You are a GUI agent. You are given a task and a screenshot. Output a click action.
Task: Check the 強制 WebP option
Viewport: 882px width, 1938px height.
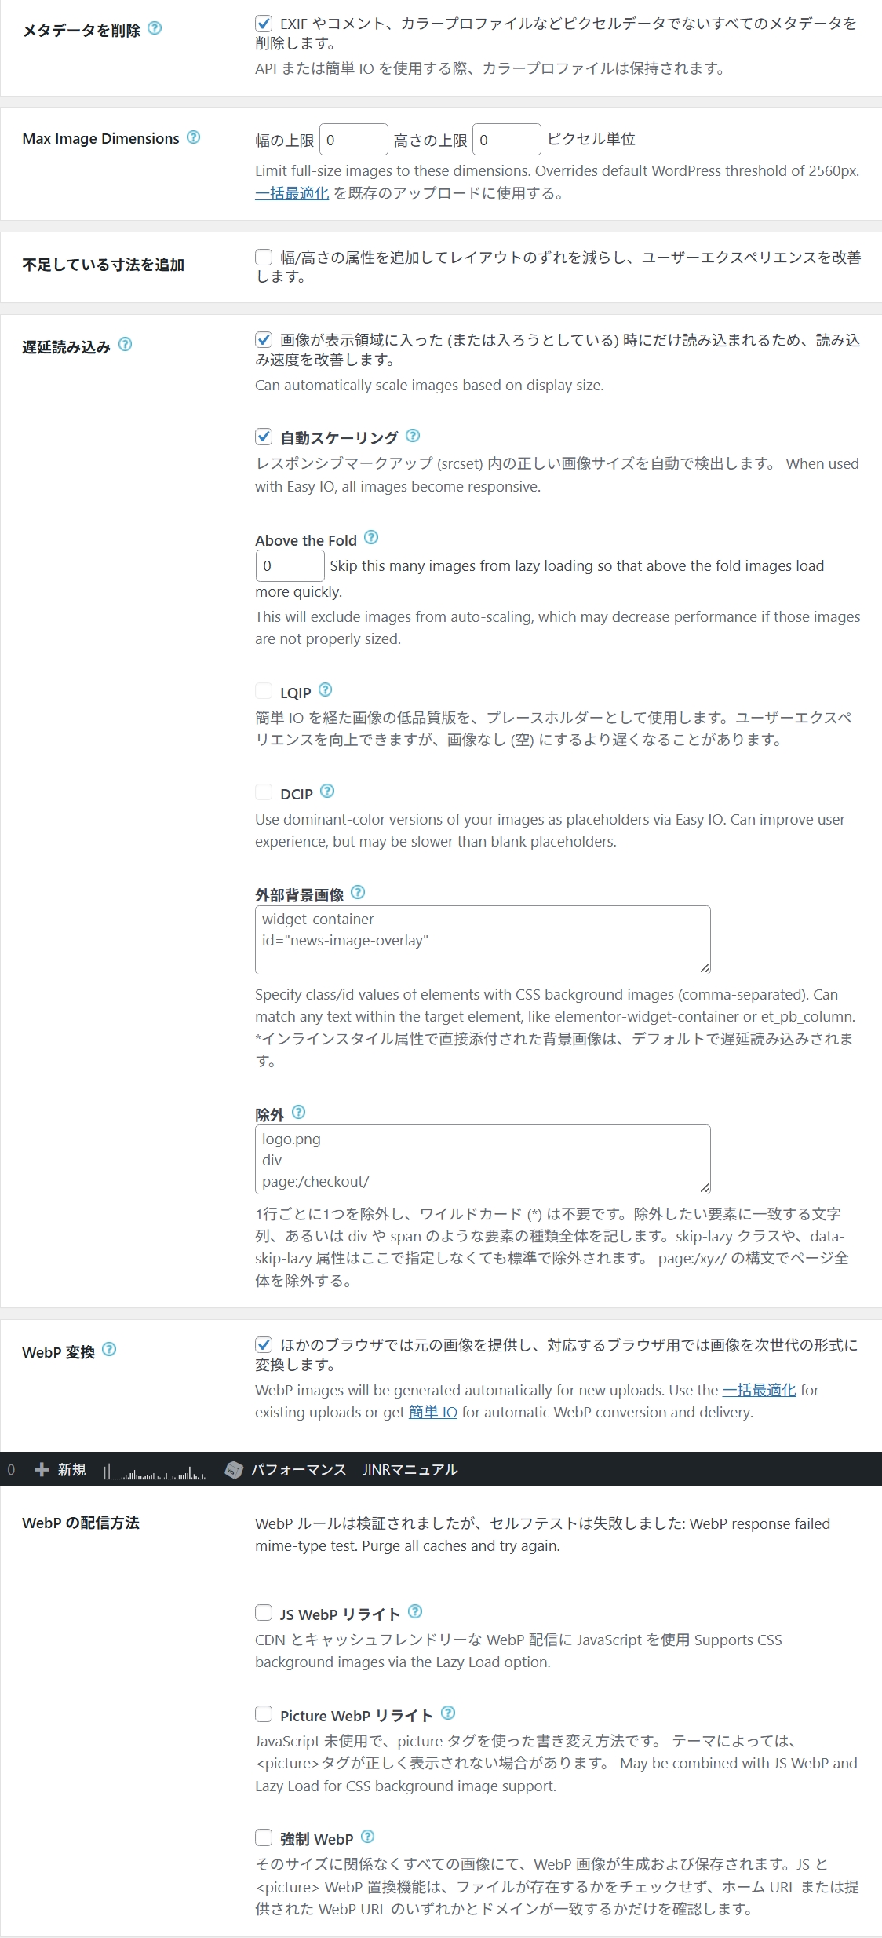(264, 1837)
